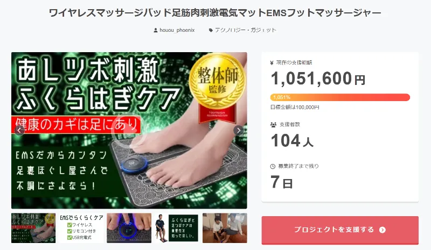Click the arrow icon in support button
Image resolution: width=431 pixels, height=250 pixels.
(383, 230)
